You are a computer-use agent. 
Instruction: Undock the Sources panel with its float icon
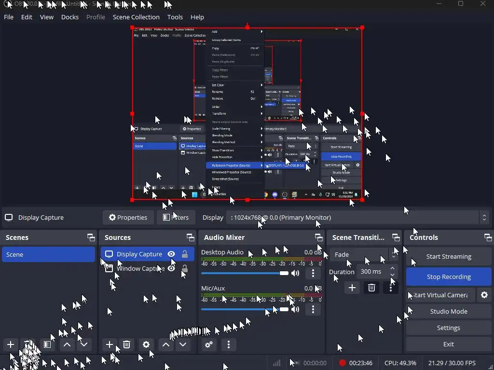(x=190, y=238)
